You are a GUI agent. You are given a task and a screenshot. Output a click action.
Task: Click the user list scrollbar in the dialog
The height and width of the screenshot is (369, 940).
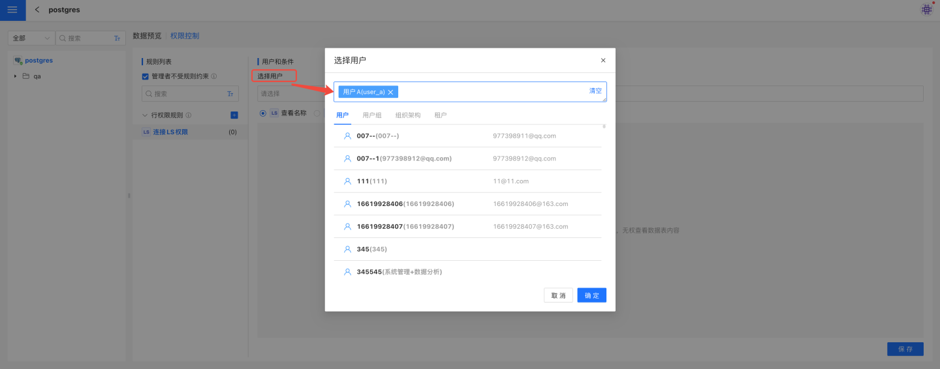tap(604, 127)
